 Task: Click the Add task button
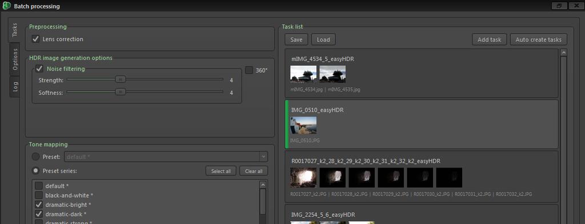coord(489,39)
